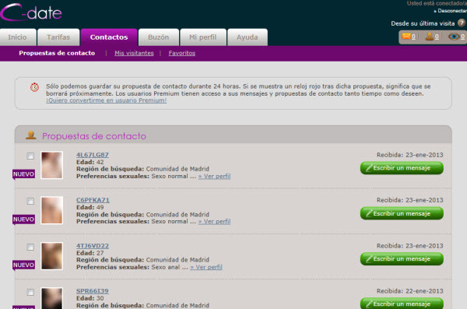Open the Favoritos link
Screen dimensions: 467x309
[182, 53]
